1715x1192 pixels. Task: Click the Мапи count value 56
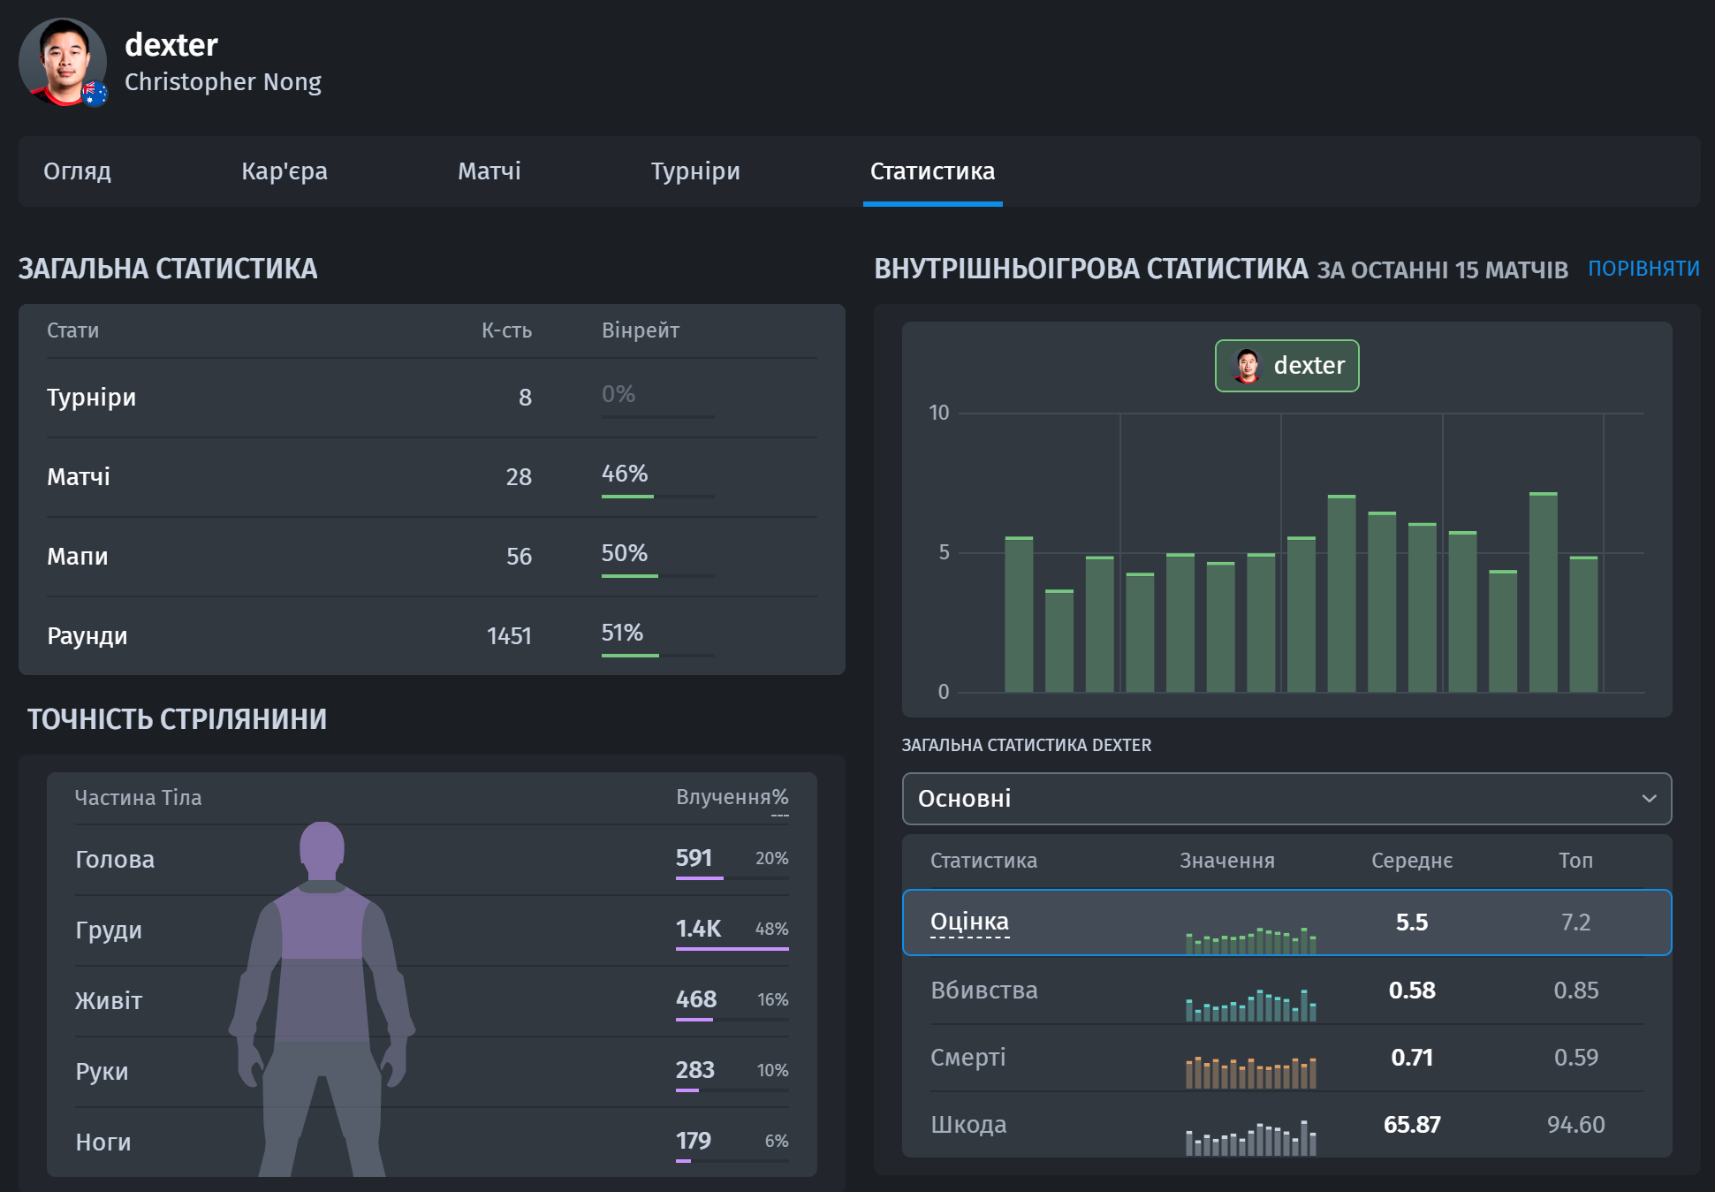pos(519,557)
